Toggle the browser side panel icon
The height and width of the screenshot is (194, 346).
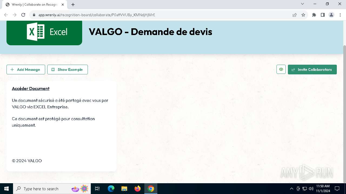pos(323,15)
